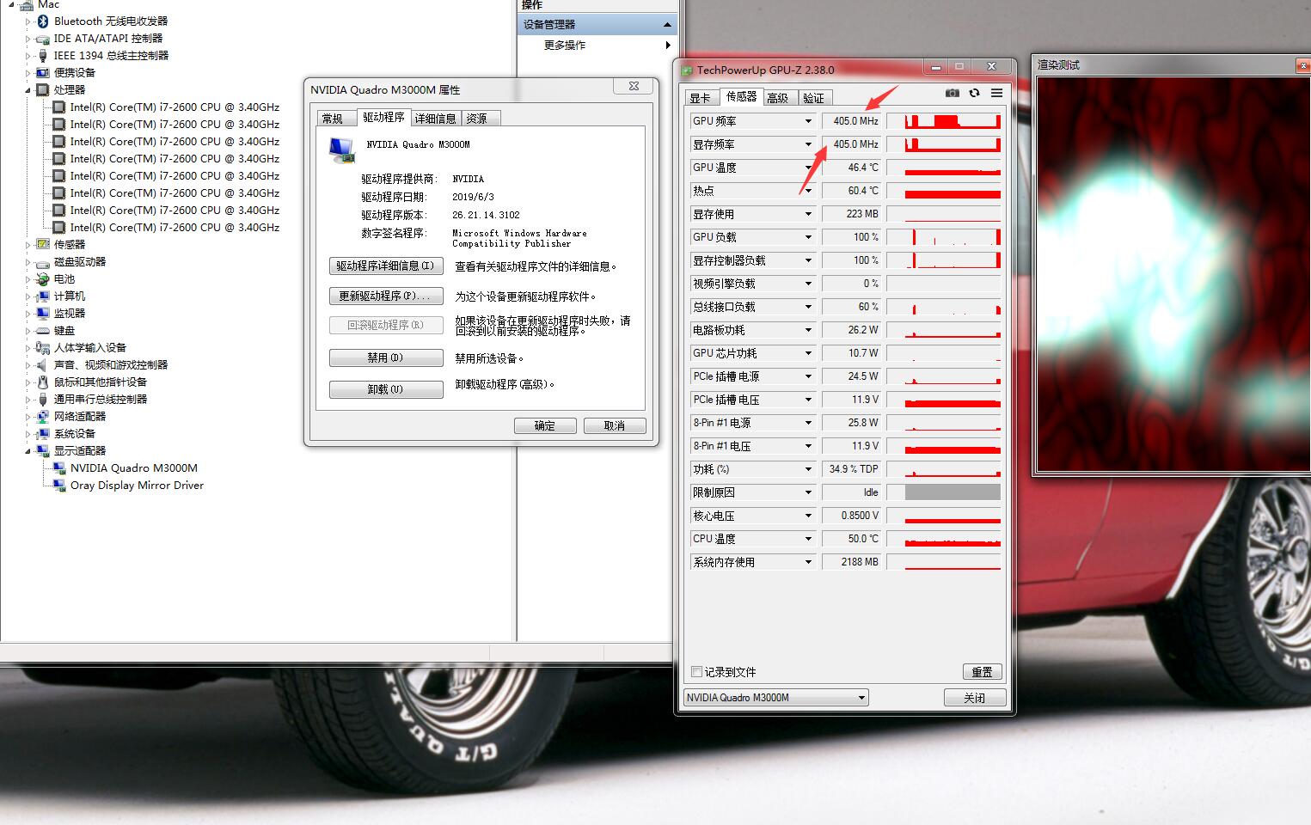Collapse the 显示适配器 tree node
This screenshot has height=825, width=1311.
click(28, 451)
